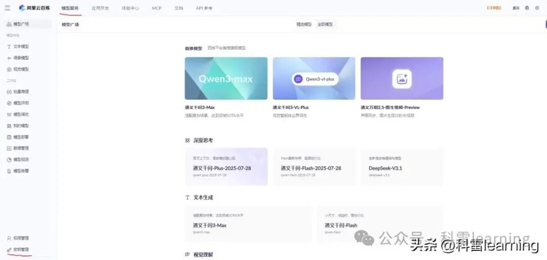Screen dimensions: 547x260
Task: Open the 通义千问-Plus-2025-07-28 card
Action: point(226,166)
